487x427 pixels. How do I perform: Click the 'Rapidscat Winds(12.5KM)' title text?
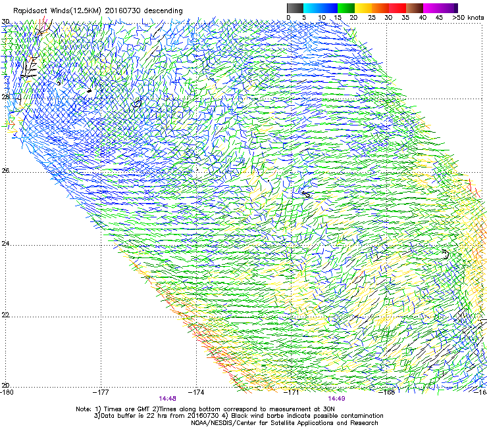pyautogui.click(x=57, y=11)
